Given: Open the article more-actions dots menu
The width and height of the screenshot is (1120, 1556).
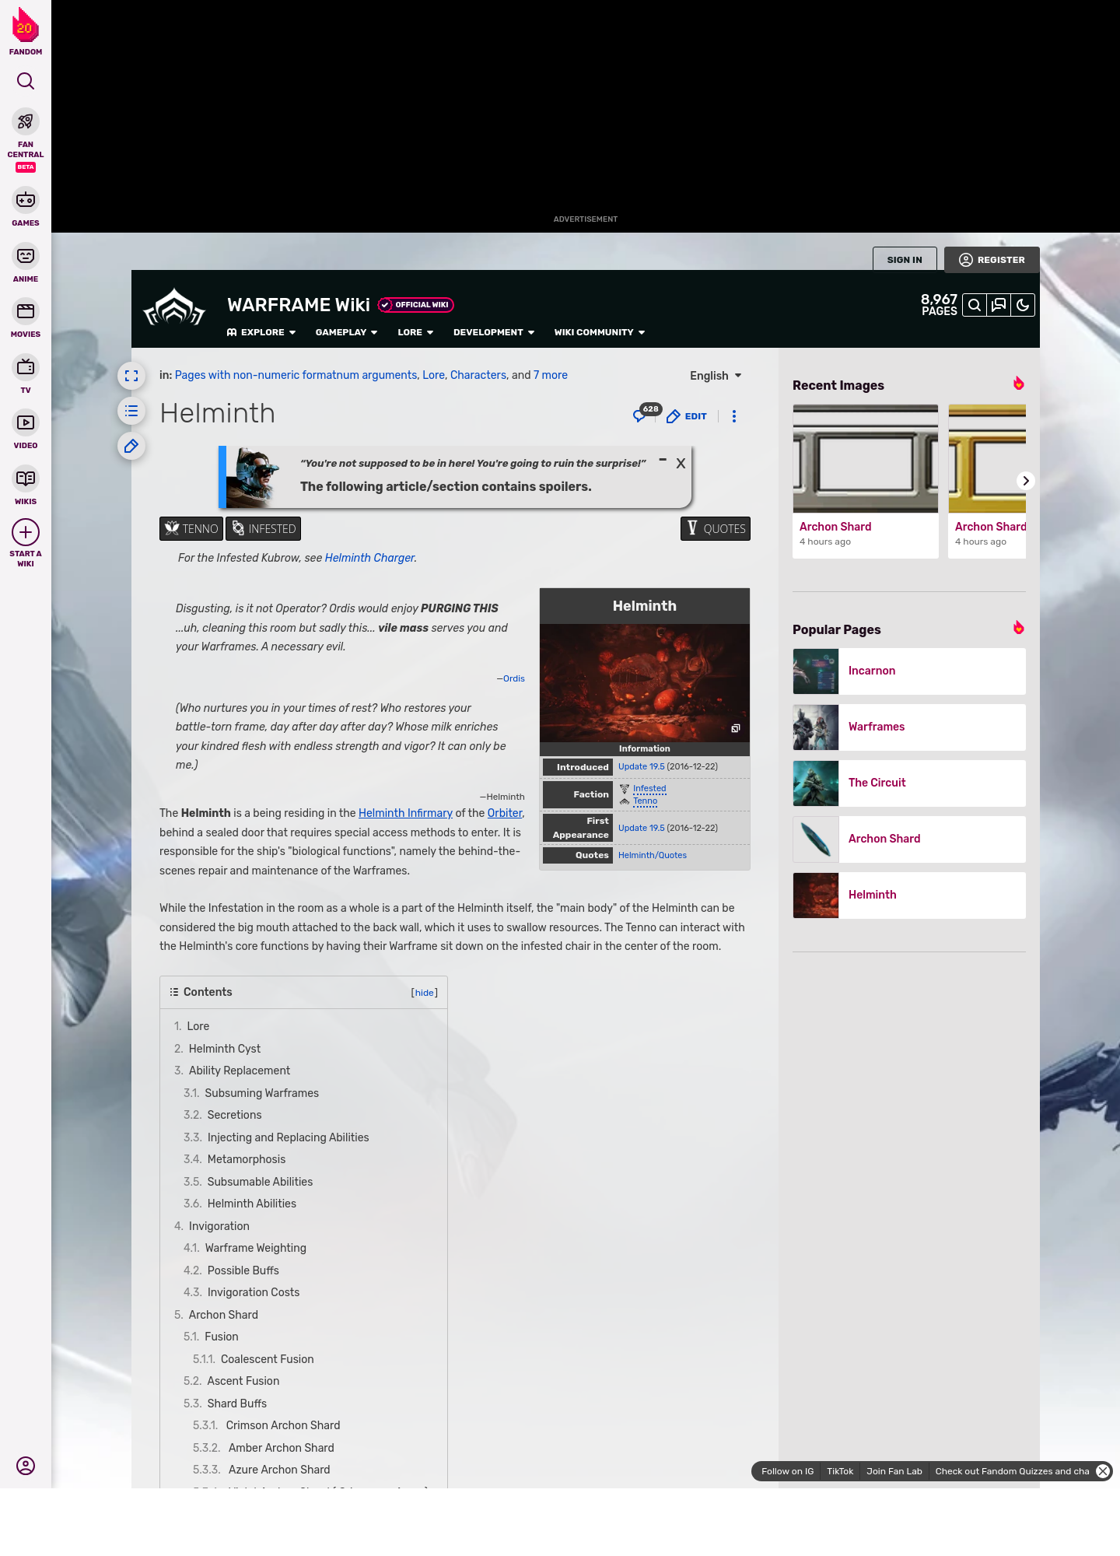Looking at the screenshot, I should pyautogui.click(x=733, y=416).
